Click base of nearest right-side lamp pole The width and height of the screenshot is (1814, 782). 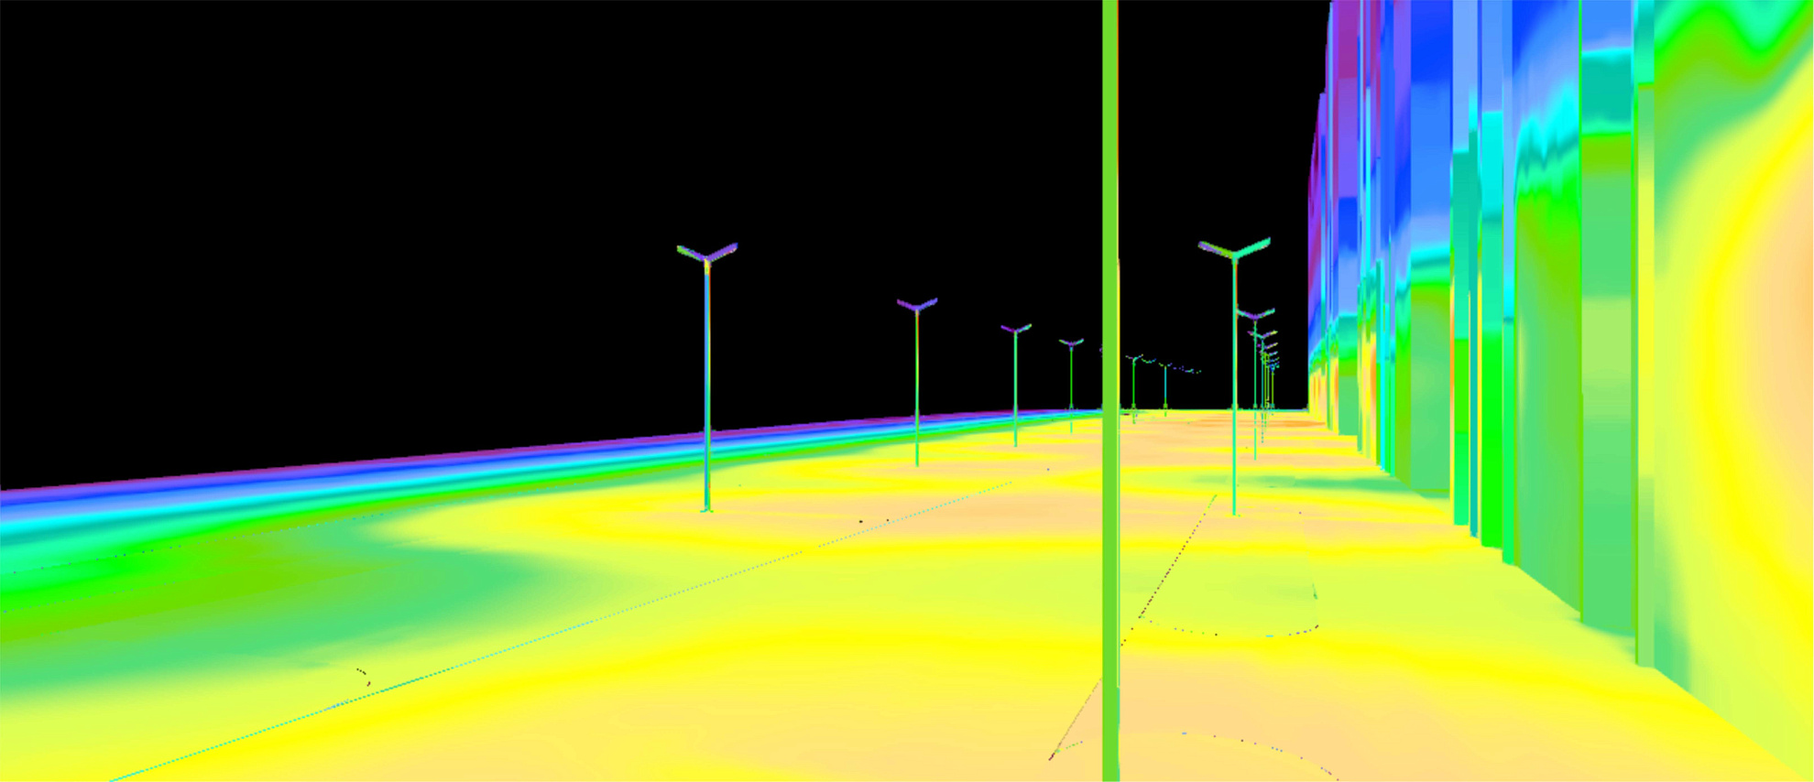1234,510
